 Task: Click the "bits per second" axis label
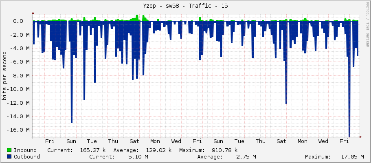pos(4,75)
